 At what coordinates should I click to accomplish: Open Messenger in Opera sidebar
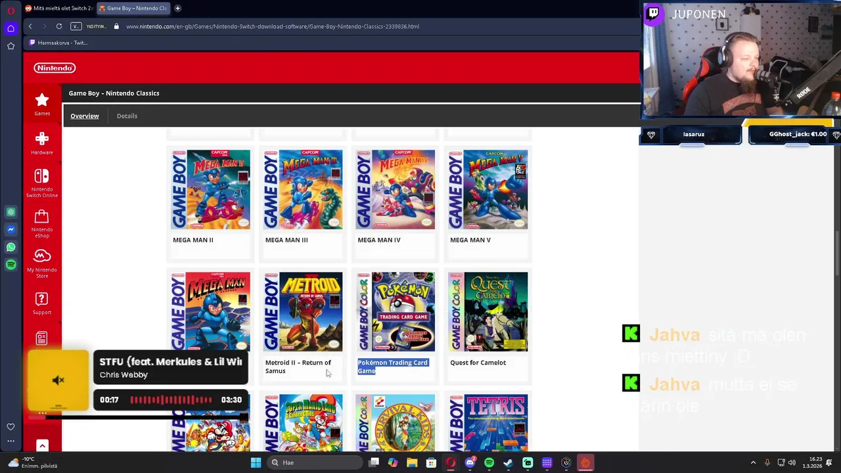coord(11,229)
